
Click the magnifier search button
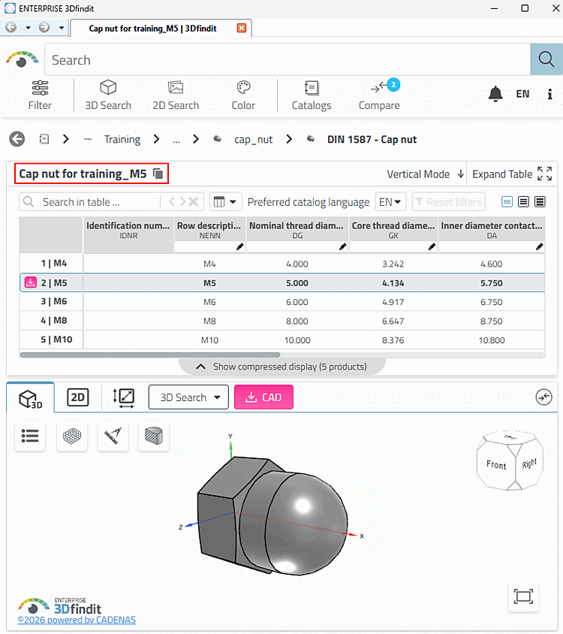tap(546, 59)
